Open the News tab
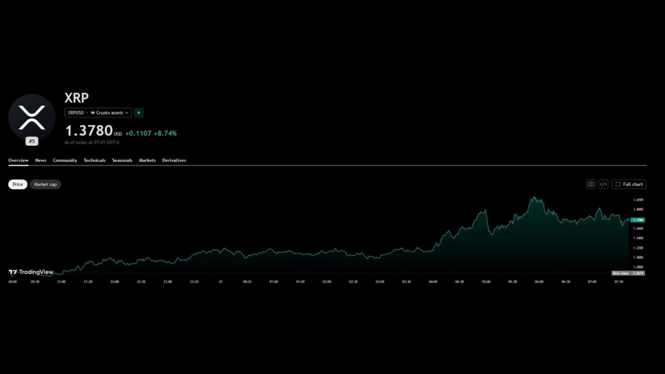665x374 pixels. click(x=40, y=160)
